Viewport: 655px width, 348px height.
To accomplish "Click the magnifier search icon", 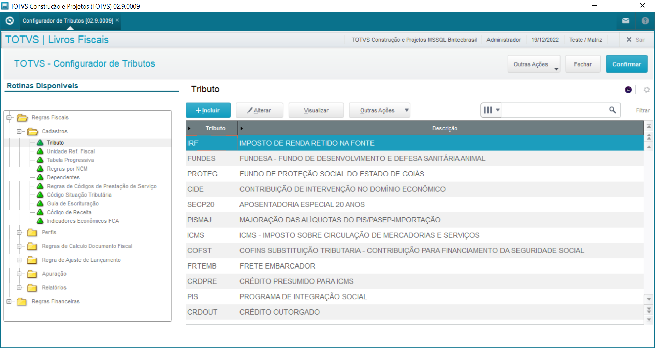I will [613, 110].
